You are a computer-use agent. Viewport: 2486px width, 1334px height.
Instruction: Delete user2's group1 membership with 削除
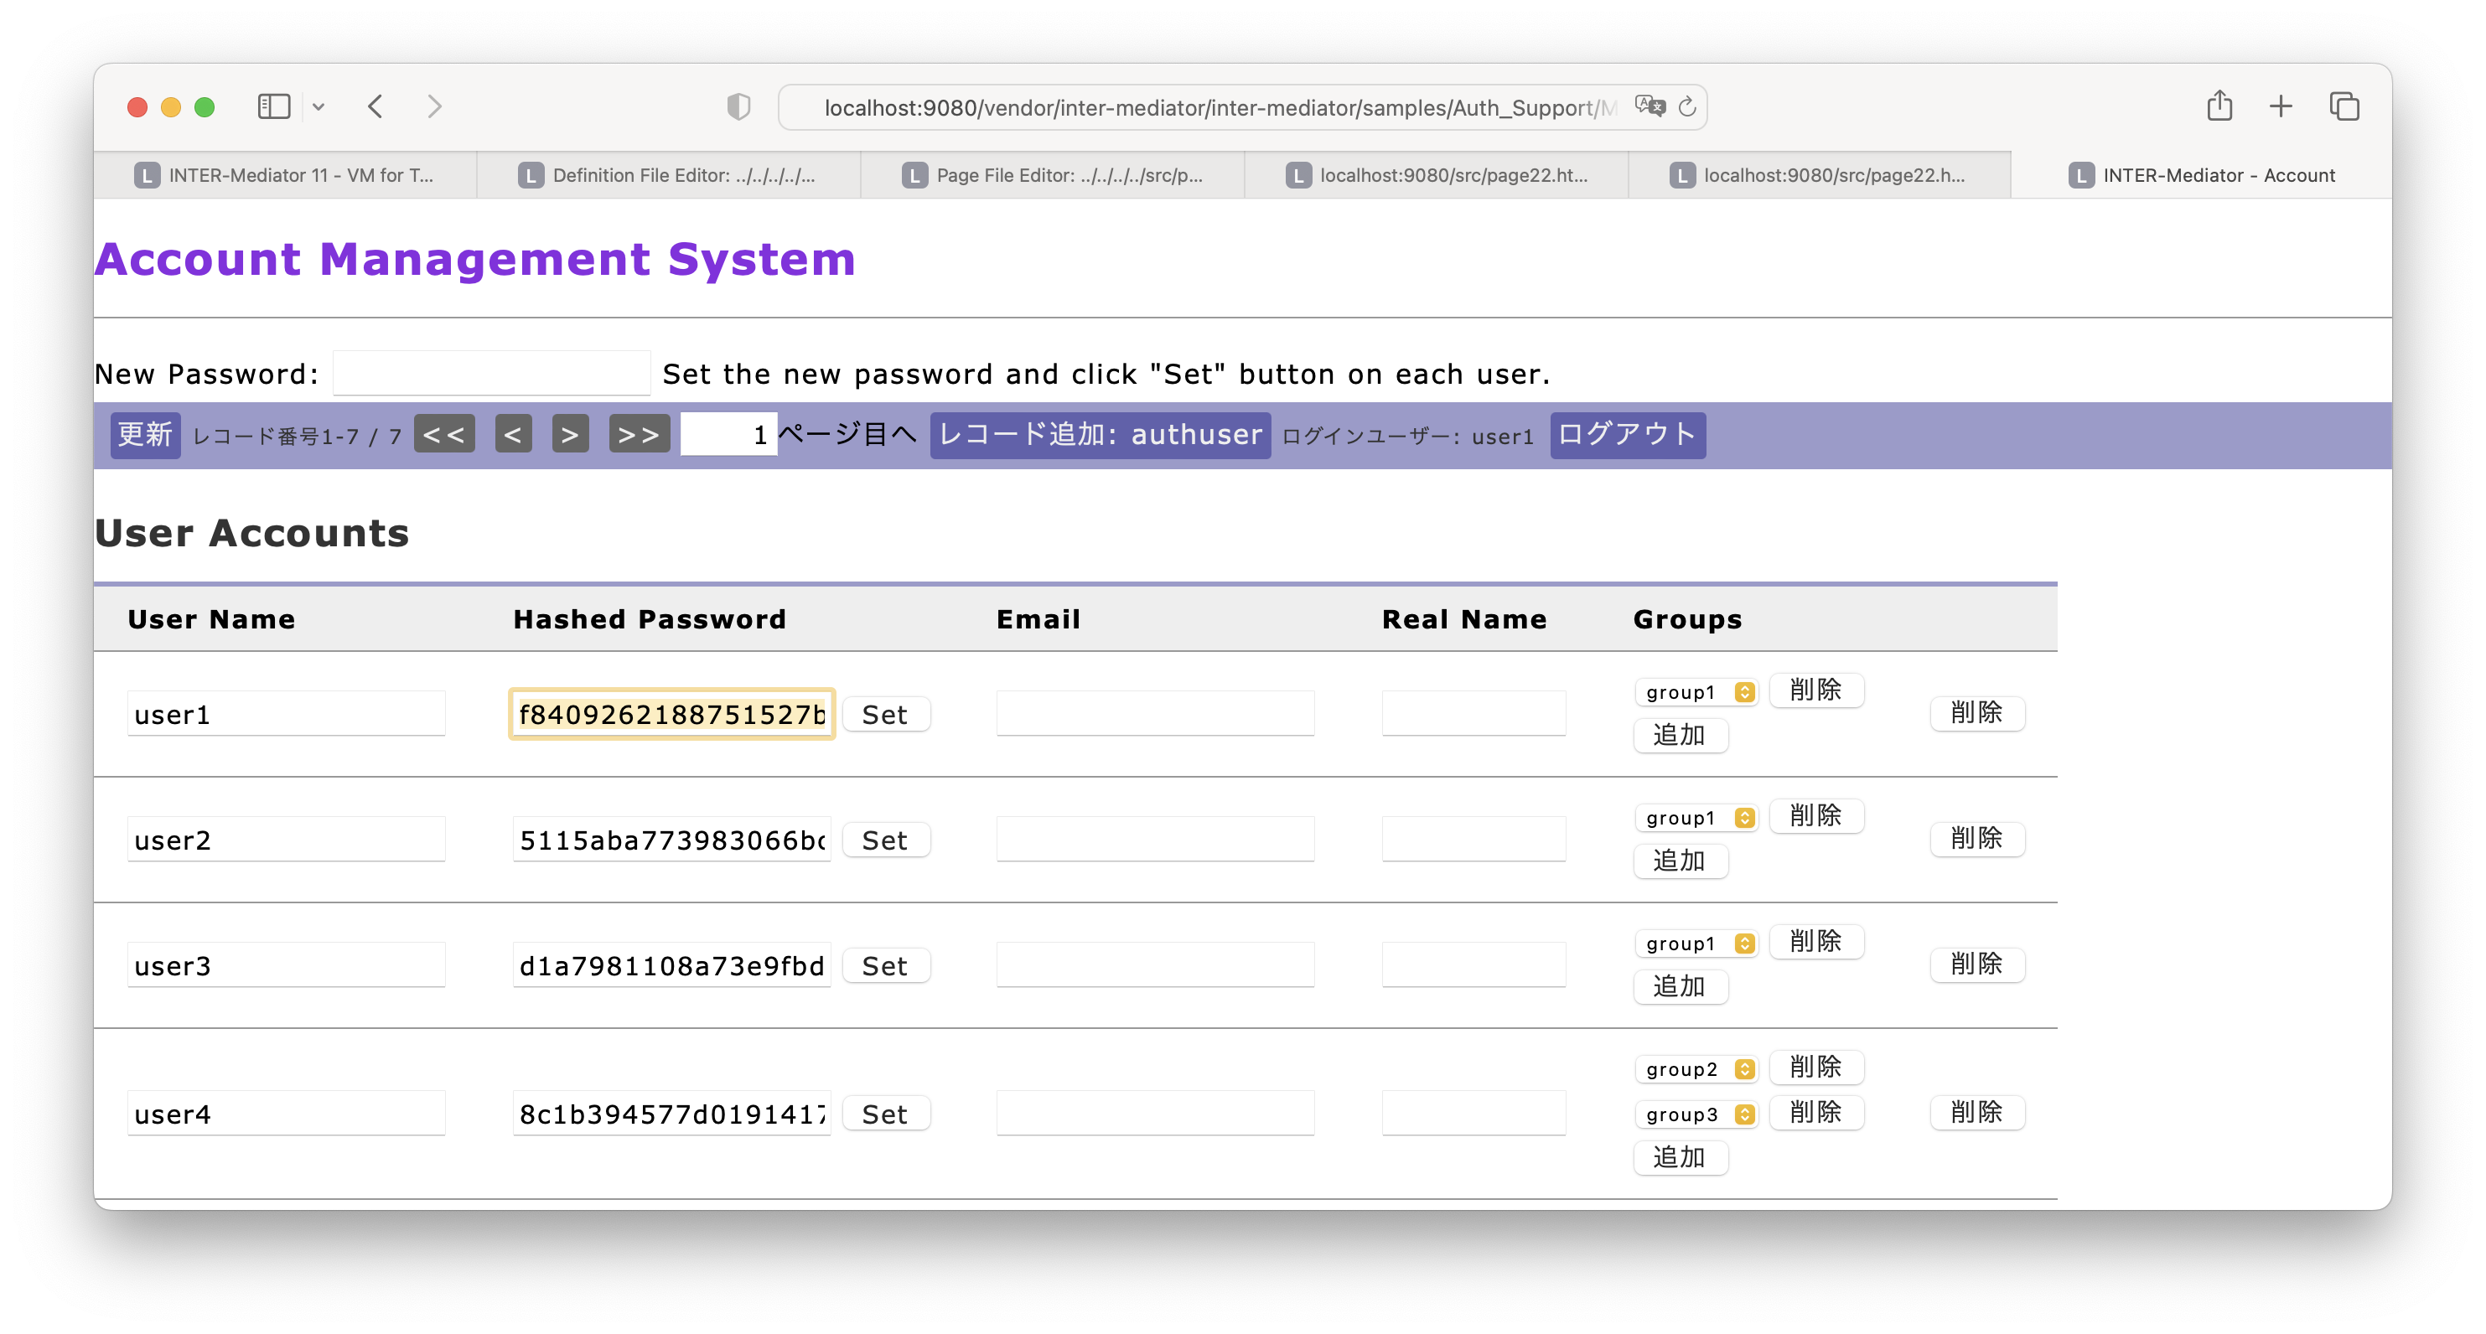pyautogui.click(x=1816, y=816)
